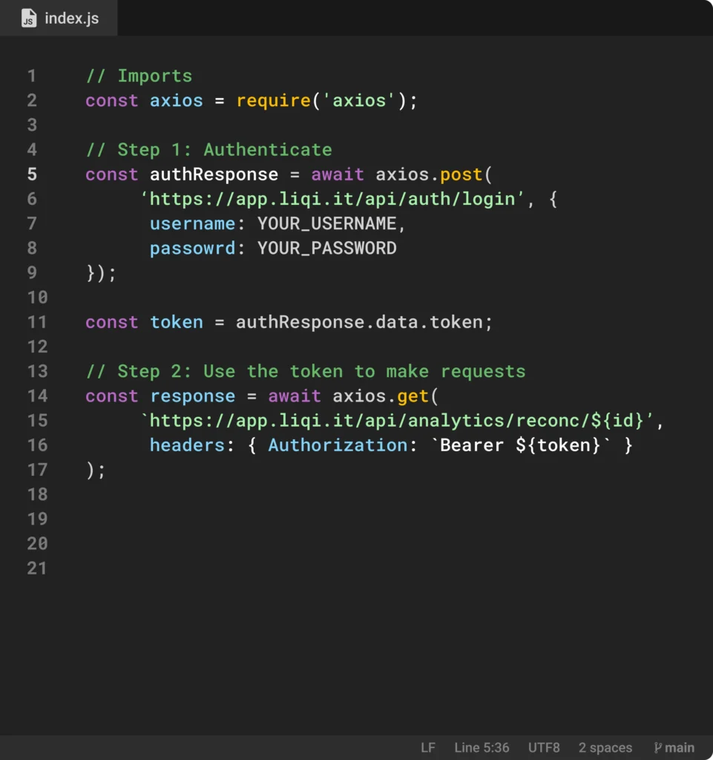
Task: Click line number 21 in the gutter
Action: (x=37, y=569)
